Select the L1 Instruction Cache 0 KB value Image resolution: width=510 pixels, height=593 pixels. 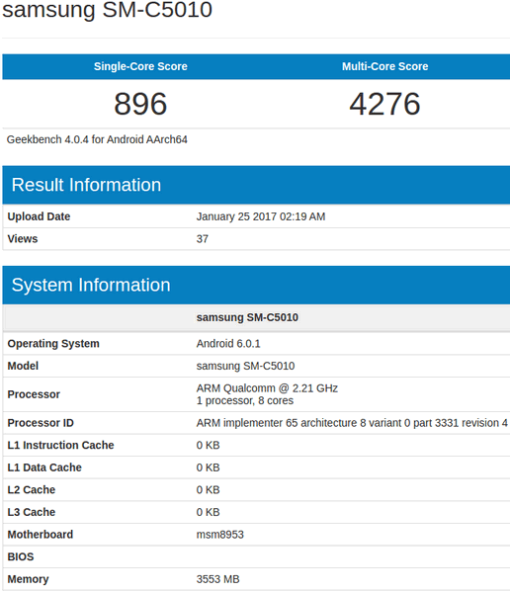click(209, 445)
